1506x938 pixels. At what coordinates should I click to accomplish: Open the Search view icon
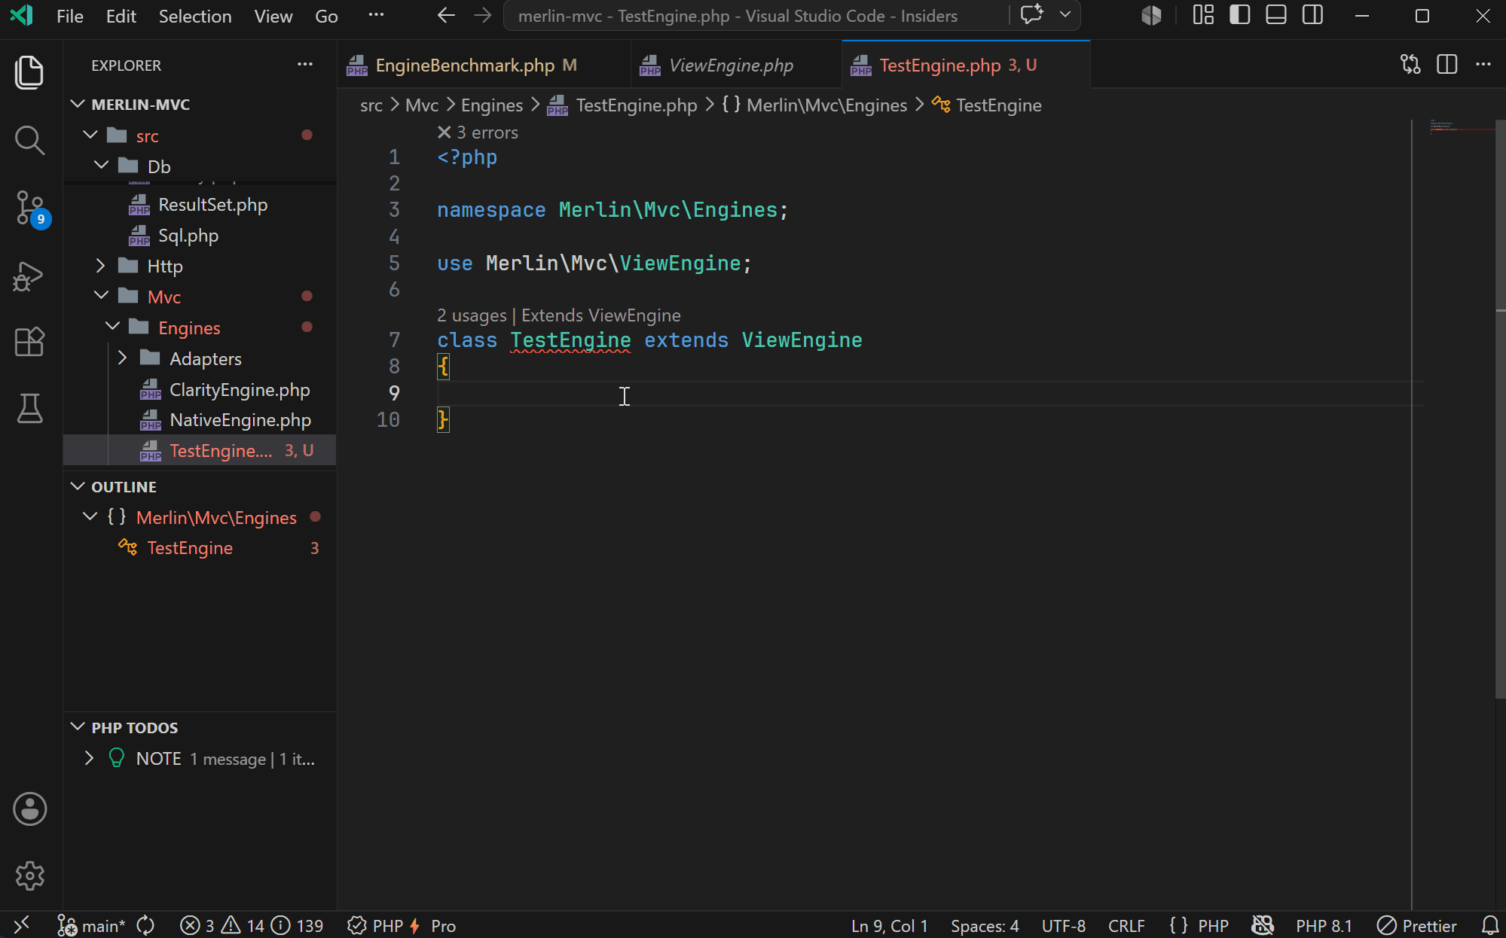(x=29, y=140)
